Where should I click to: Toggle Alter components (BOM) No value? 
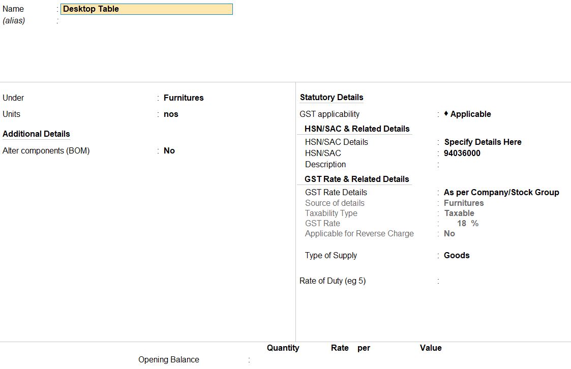[x=169, y=150]
